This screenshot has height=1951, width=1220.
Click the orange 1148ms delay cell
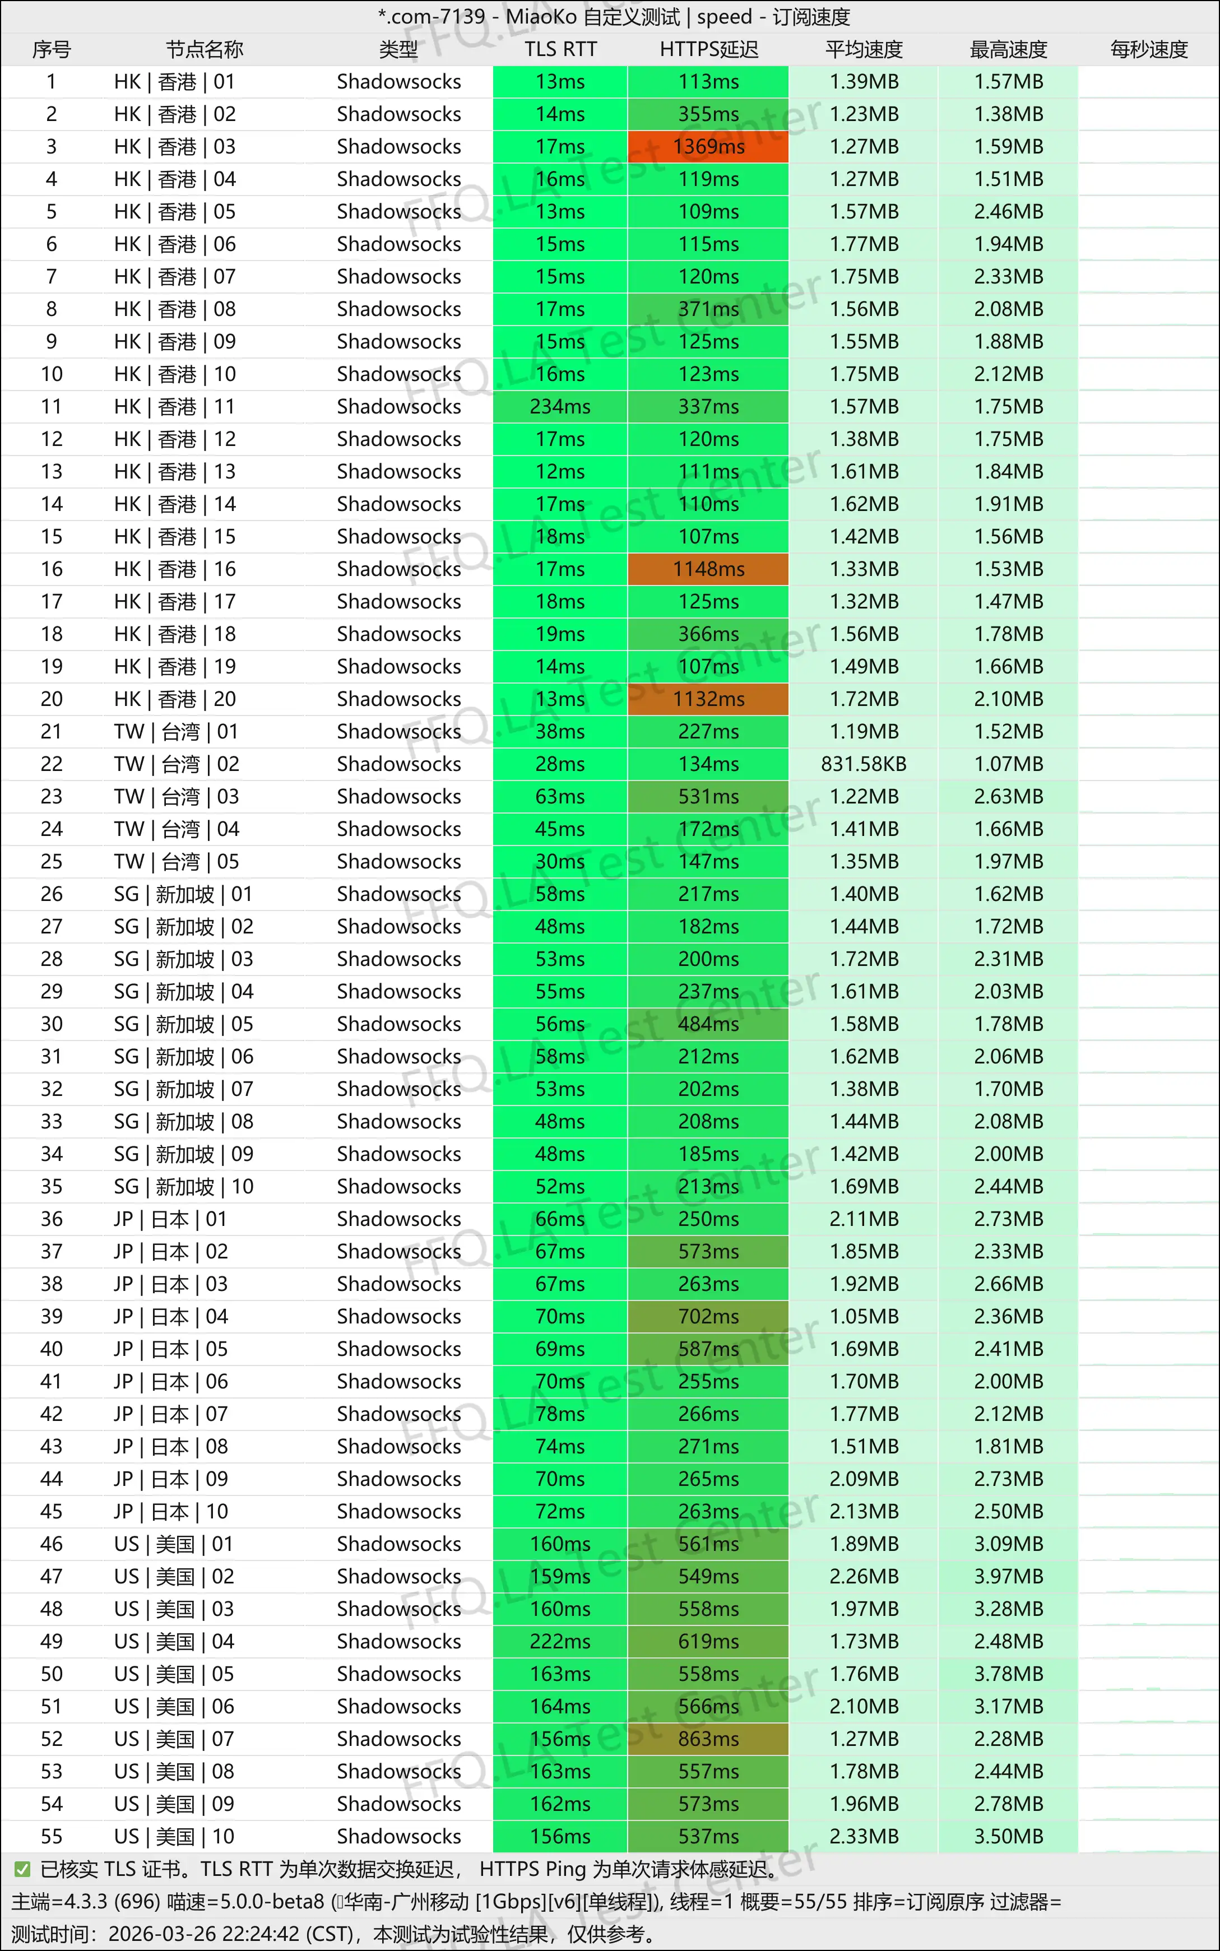coord(708,569)
